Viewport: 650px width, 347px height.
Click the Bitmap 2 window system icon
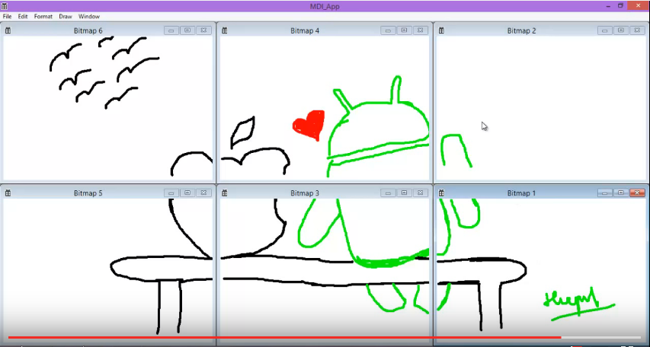tap(441, 30)
